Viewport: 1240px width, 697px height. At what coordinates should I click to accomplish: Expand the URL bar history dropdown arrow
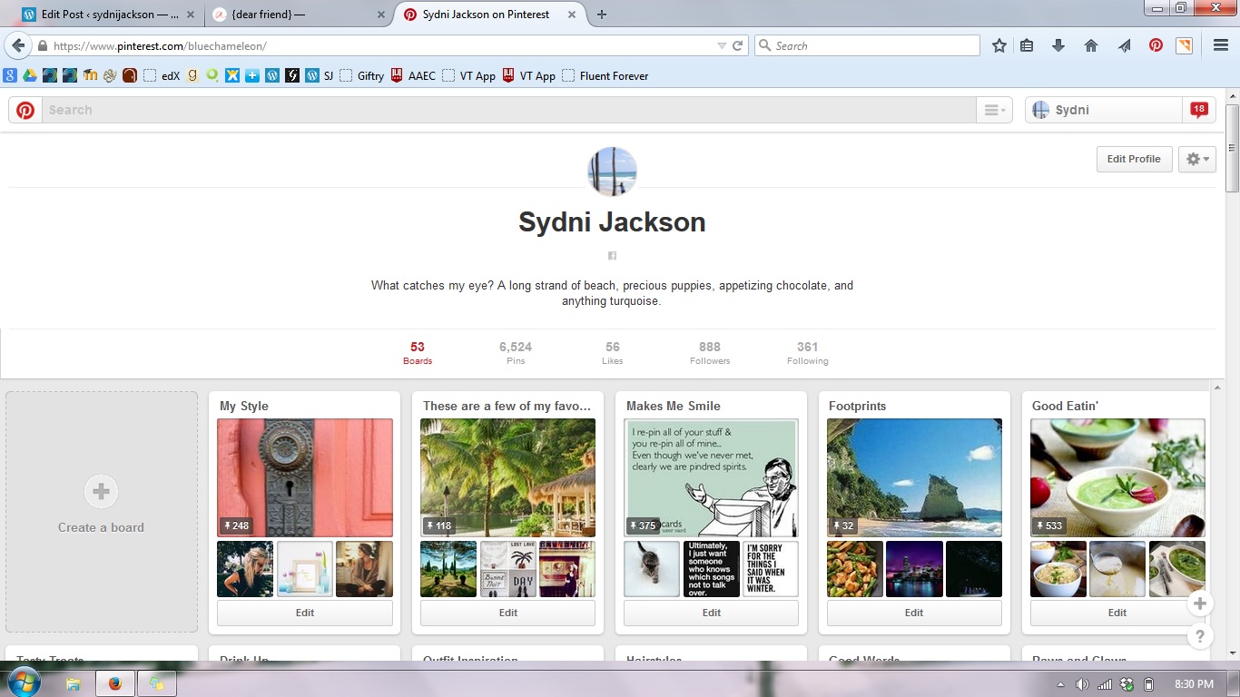click(x=722, y=45)
